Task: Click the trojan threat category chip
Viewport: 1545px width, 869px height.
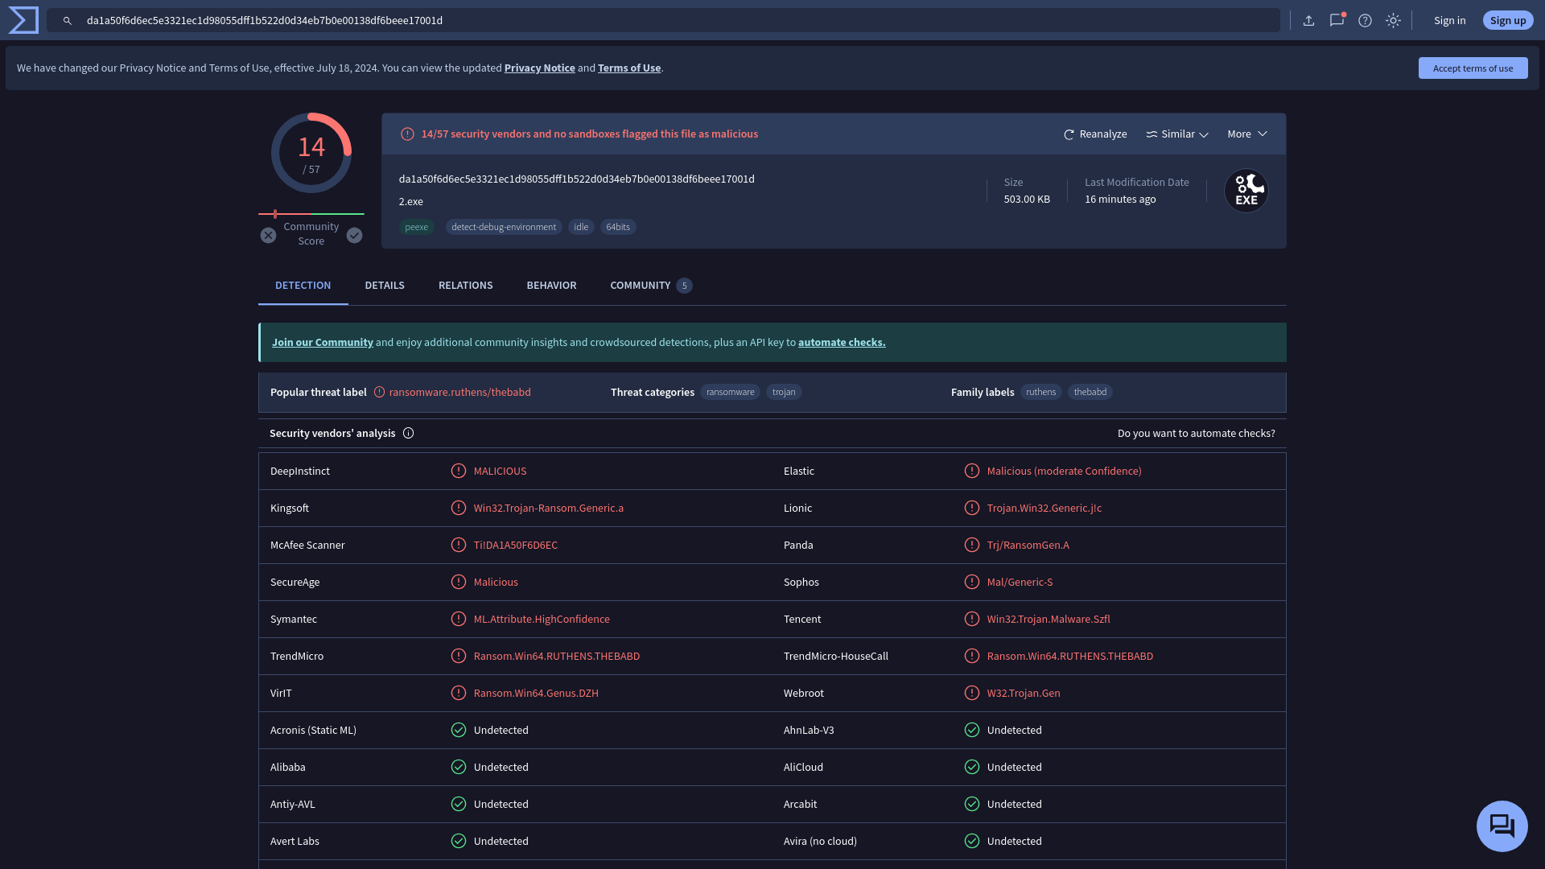Action: coord(784,393)
